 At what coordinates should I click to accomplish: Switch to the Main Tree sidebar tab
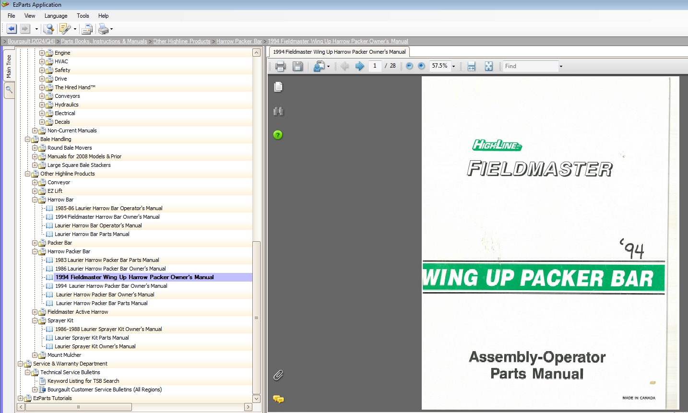click(8, 65)
